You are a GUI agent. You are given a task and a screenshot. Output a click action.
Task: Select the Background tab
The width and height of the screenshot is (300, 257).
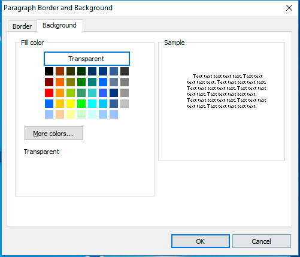59,25
